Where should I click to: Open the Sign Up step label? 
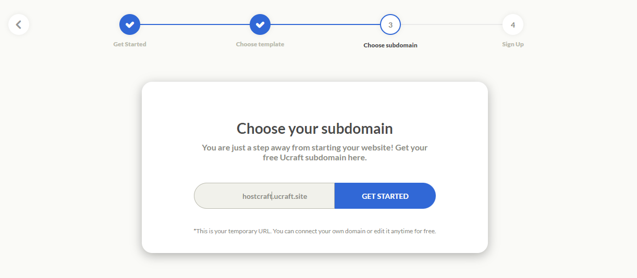pos(513,44)
